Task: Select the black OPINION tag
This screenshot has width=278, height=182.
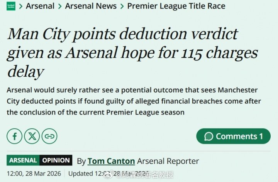Action: coord(56,160)
